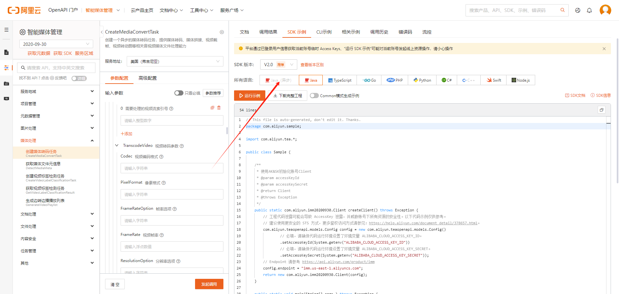The image size is (619, 294).
Task: Open the 2020-09-30 version dropdown
Action: point(56,44)
